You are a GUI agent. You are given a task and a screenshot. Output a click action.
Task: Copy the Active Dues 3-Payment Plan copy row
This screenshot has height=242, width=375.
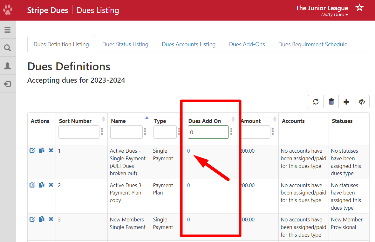pos(42,185)
